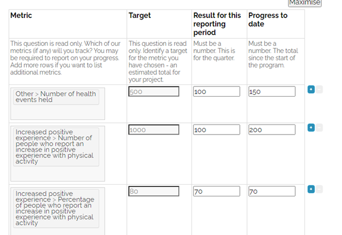Edit quarterly result for Percentage of people metric

pyautogui.click(x=216, y=191)
